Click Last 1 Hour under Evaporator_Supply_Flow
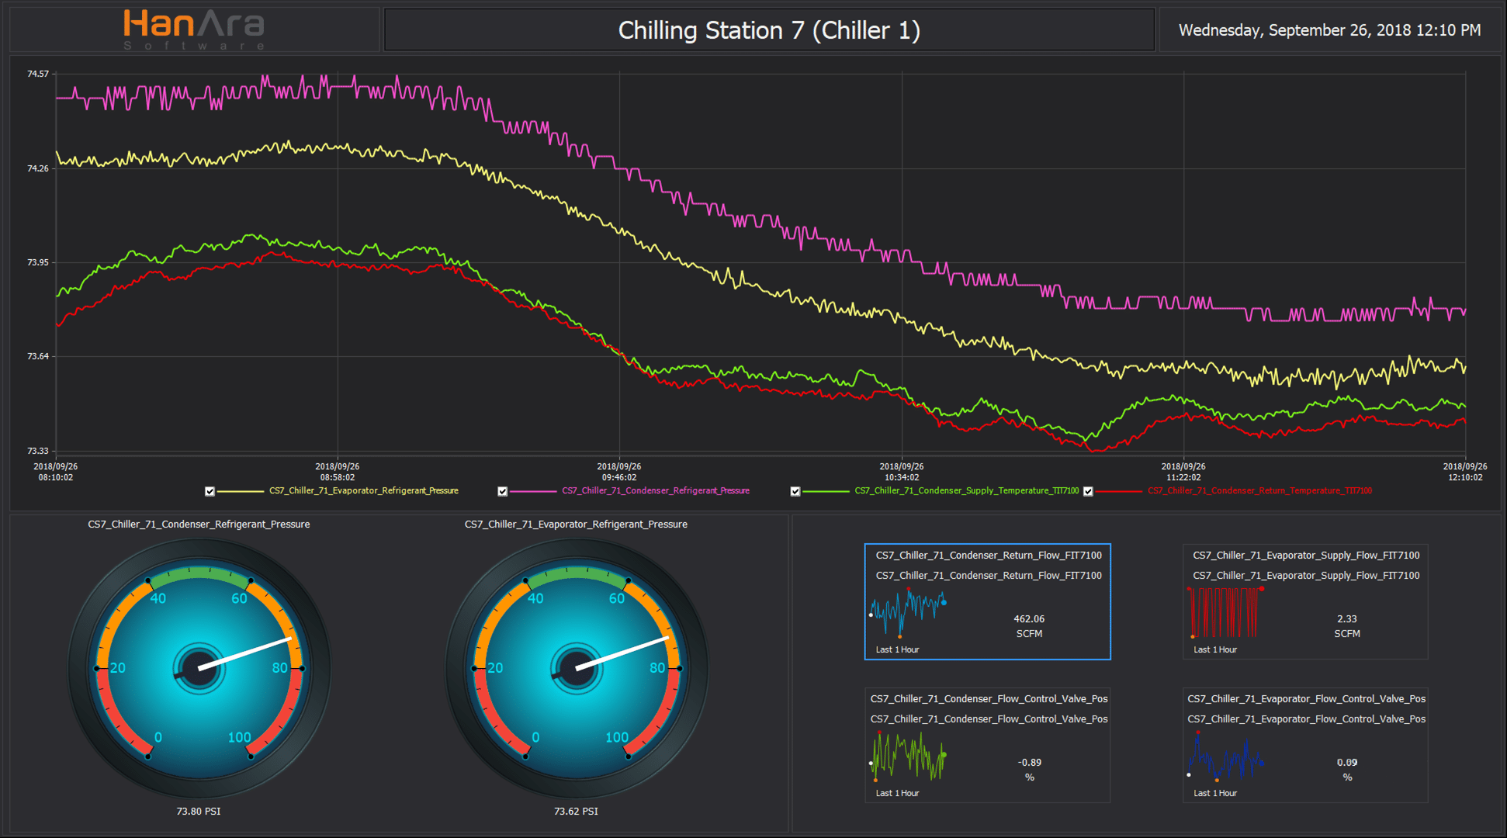Screen dimensions: 1507x838 pos(1214,649)
